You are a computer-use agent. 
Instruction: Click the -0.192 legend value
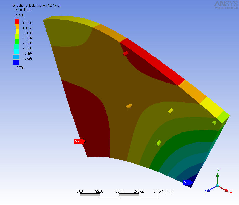pos(28,38)
